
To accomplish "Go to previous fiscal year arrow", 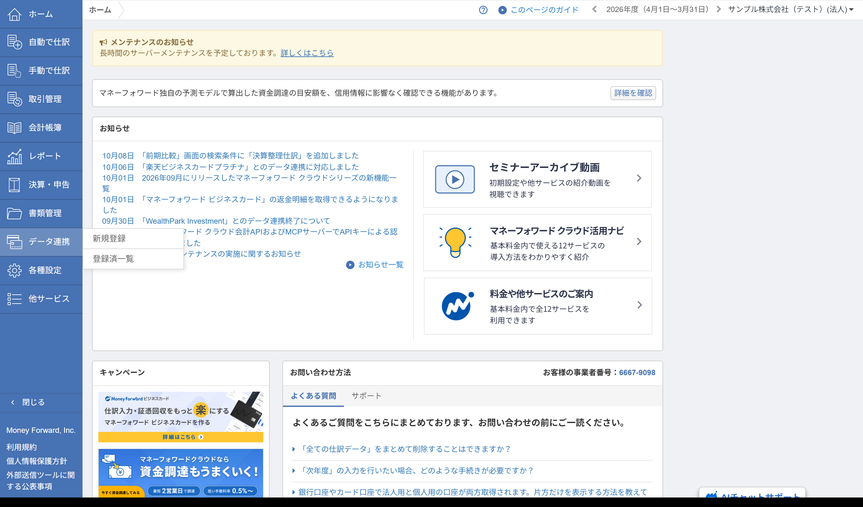I will (x=595, y=10).
